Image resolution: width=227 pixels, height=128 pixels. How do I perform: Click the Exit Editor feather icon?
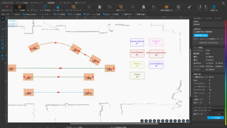7,7
